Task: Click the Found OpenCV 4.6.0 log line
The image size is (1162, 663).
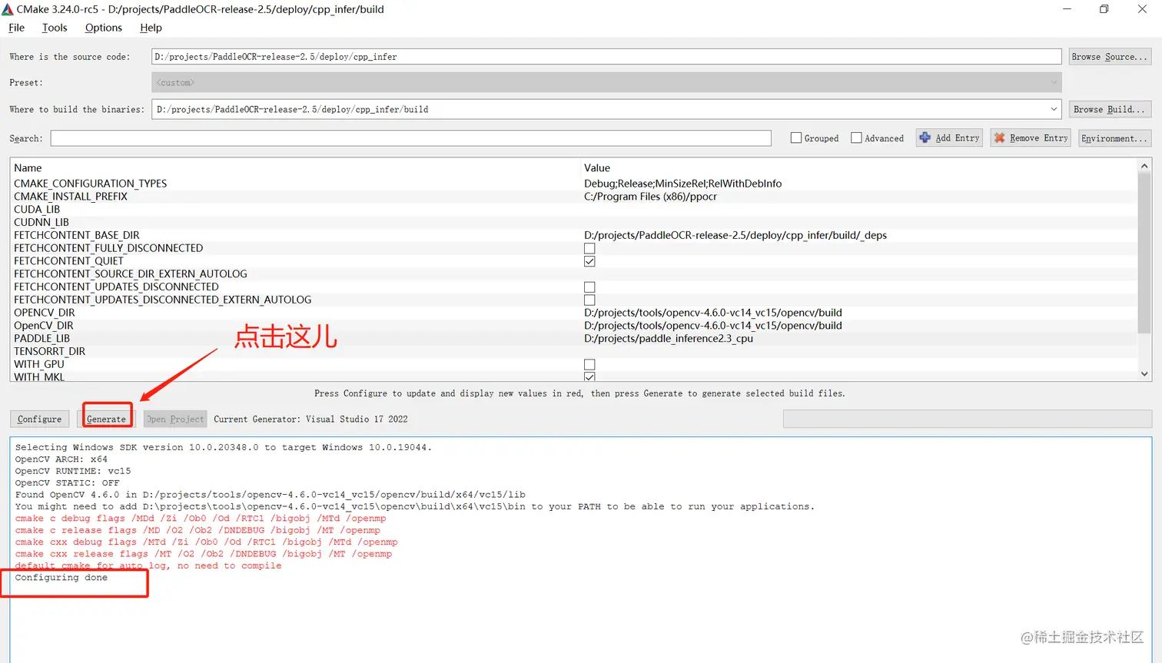Action: click(x=270, y=495)
